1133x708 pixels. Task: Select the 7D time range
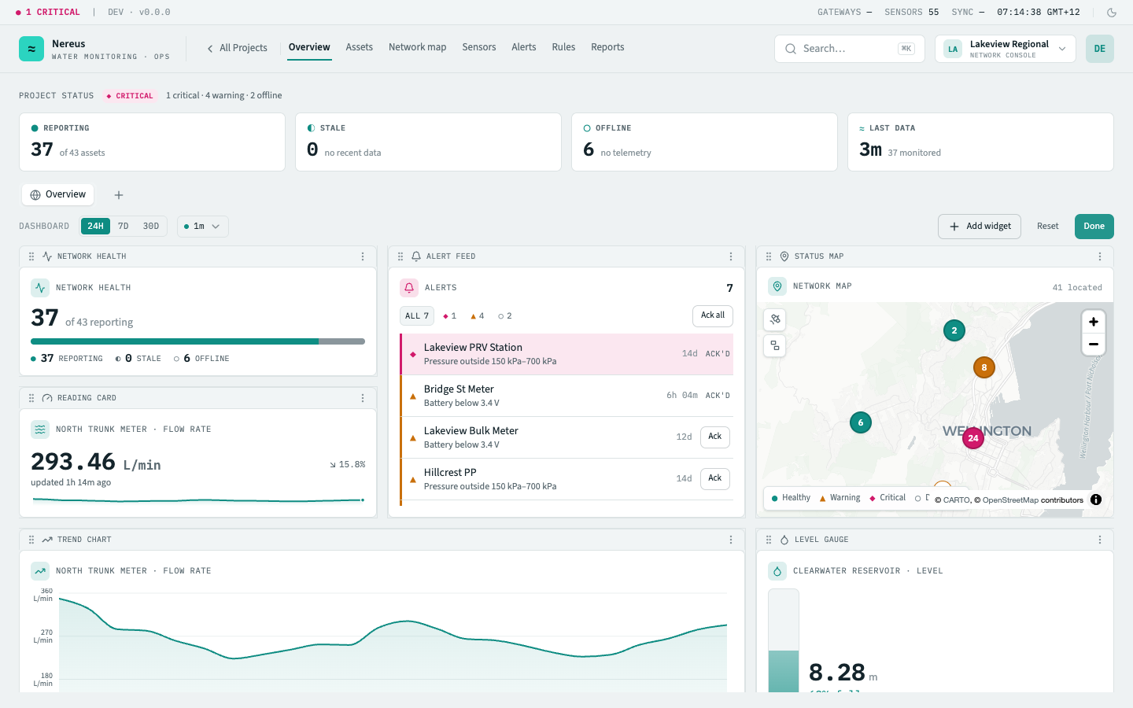[124, 227]
